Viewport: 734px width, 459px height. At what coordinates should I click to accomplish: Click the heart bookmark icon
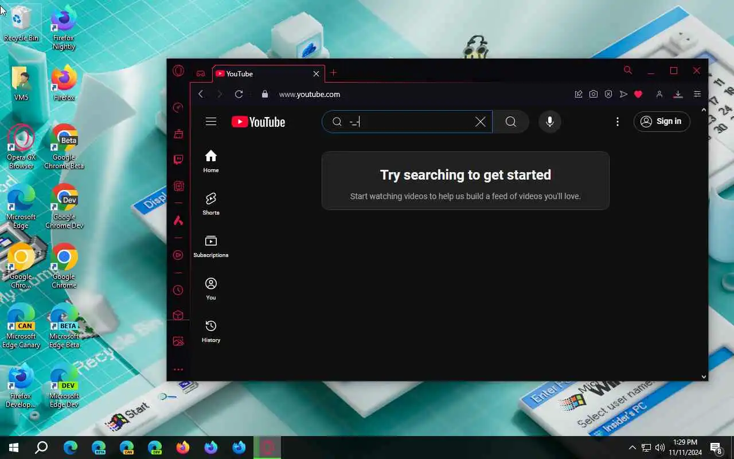638,94
